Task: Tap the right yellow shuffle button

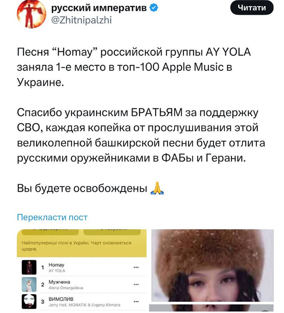Action: coord(112,232)
